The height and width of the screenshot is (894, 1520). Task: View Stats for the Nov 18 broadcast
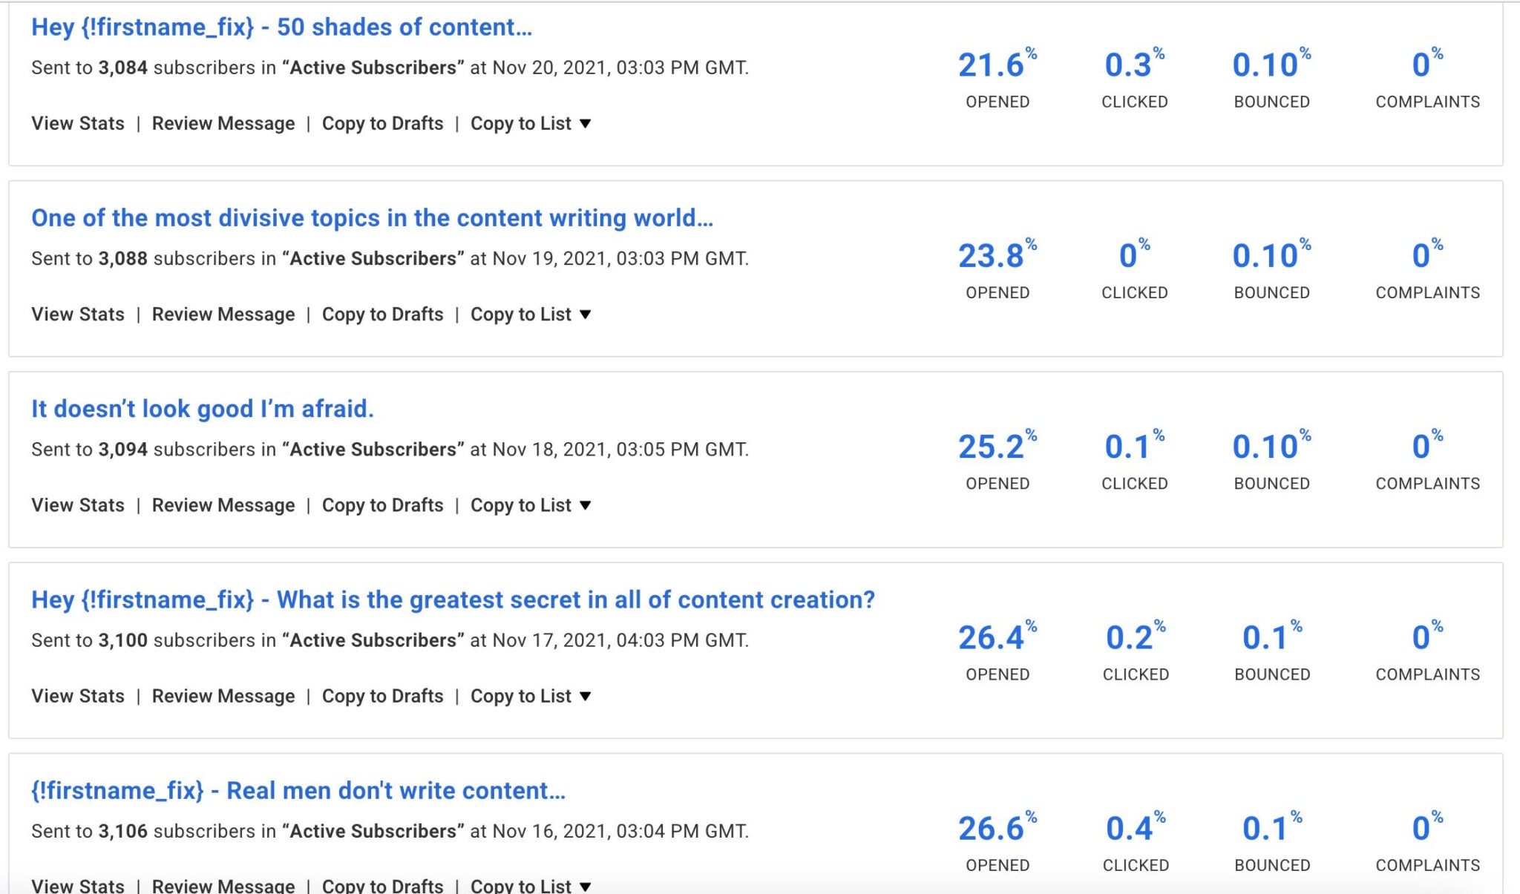click(x=78, y=504)
